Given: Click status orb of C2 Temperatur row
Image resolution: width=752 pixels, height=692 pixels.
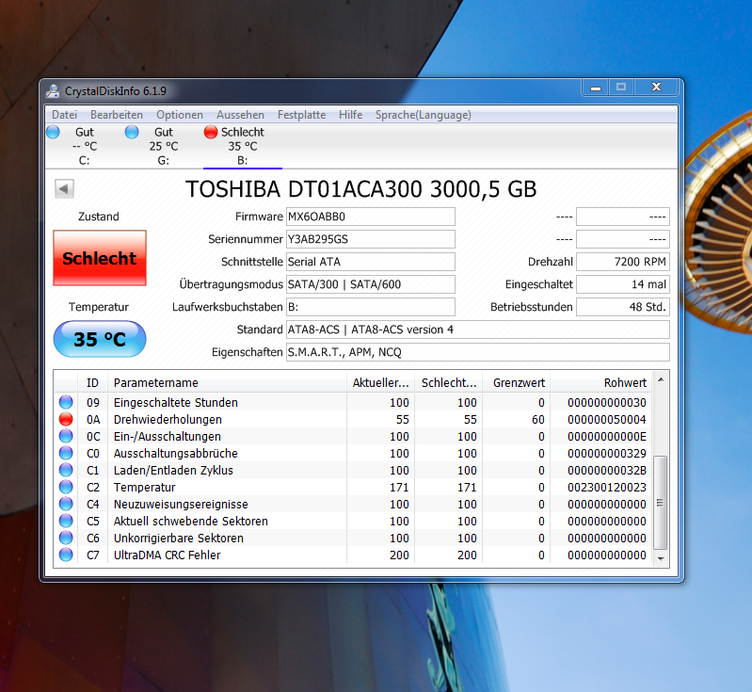Looking at the screenshot, I should 66,487.
